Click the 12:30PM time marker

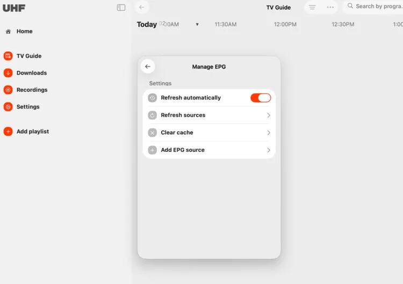coord(343,24)
